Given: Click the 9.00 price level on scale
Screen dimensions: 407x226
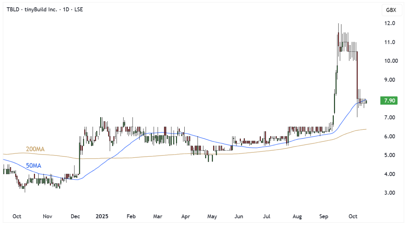Looking at the screenshot, I should coord(389,80).
